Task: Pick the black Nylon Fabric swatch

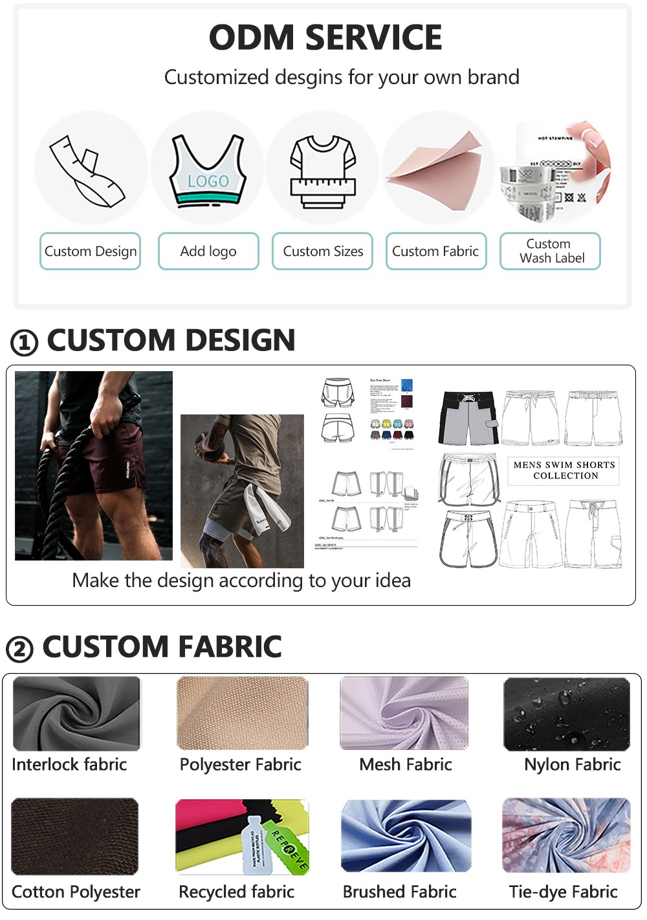Action: [x=567, y=714]
